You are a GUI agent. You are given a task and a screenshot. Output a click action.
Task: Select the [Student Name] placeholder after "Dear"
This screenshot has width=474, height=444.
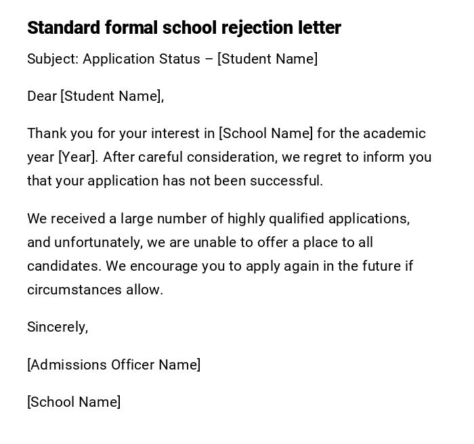(112, 96)
